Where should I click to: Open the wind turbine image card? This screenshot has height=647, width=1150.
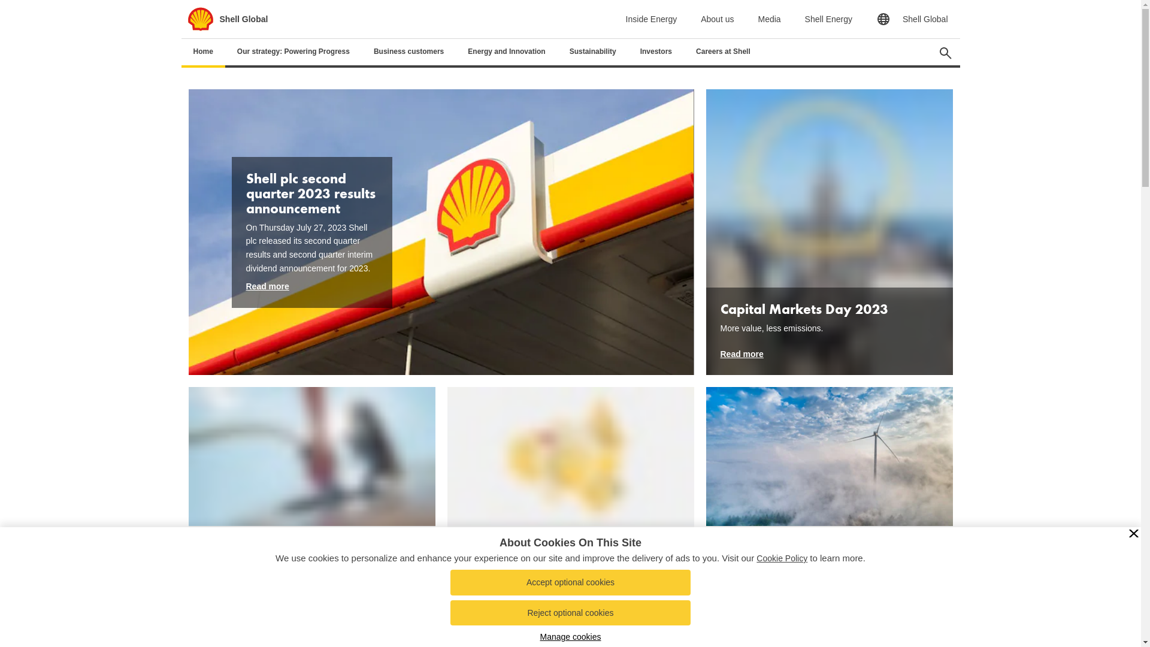[829, 456]
